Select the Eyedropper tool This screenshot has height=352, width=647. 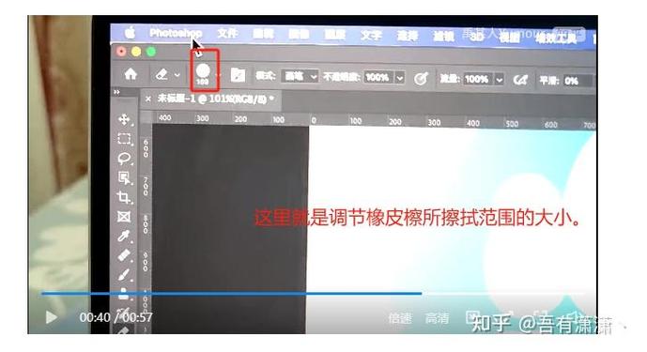tap(124, 236)
